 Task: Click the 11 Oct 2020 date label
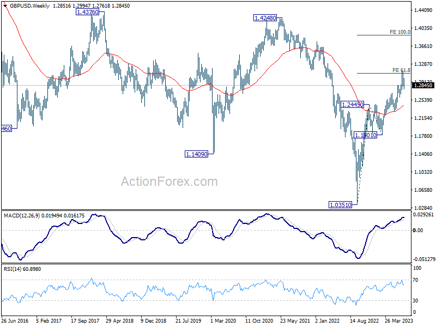pyautogui.click(x=259, y=321)
